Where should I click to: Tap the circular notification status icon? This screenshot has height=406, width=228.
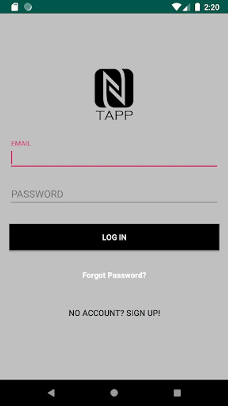[x=28, y=7]
